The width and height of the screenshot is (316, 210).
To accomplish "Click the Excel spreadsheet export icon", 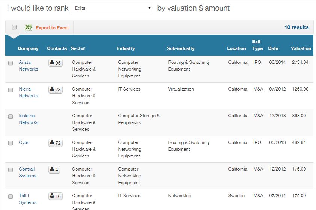I will (x=29, y=27).
